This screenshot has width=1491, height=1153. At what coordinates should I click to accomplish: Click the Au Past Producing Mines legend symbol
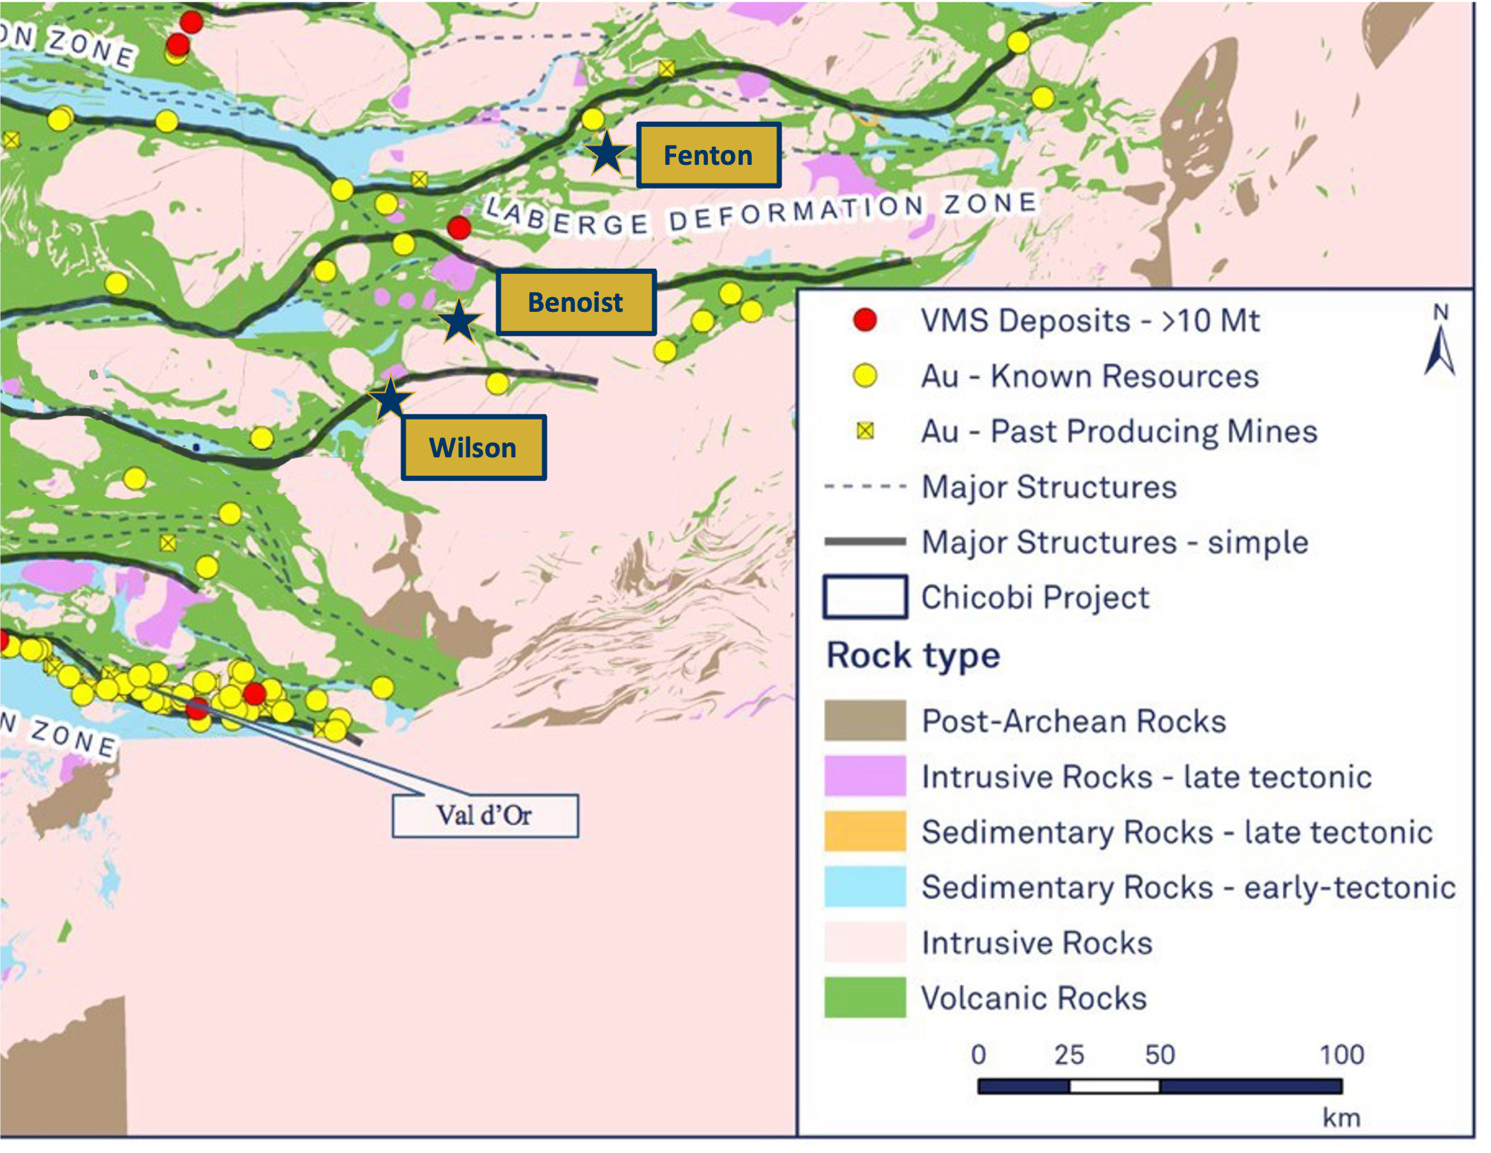coord(865,431)
